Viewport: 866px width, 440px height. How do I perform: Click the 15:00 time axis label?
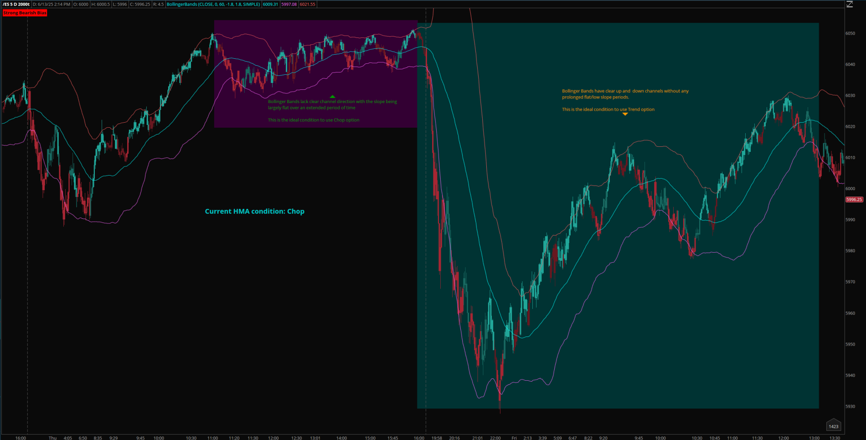pyautogui.click(x=370, y=438)
